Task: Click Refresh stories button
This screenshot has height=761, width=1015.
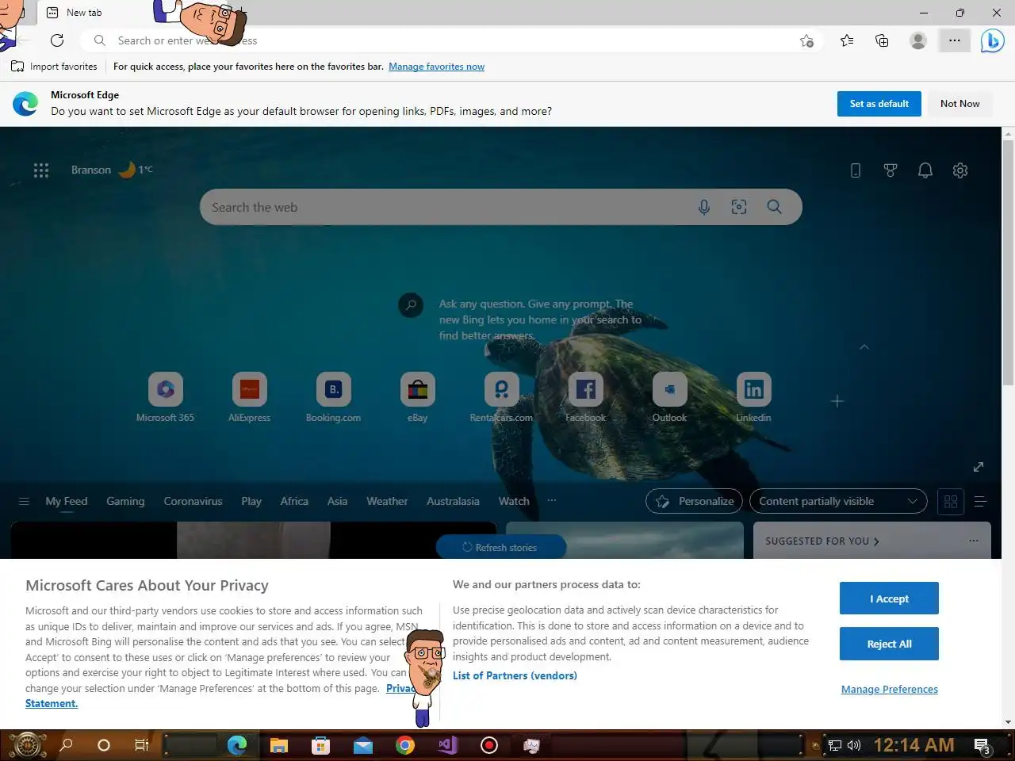Action: (x=500, y=547)
